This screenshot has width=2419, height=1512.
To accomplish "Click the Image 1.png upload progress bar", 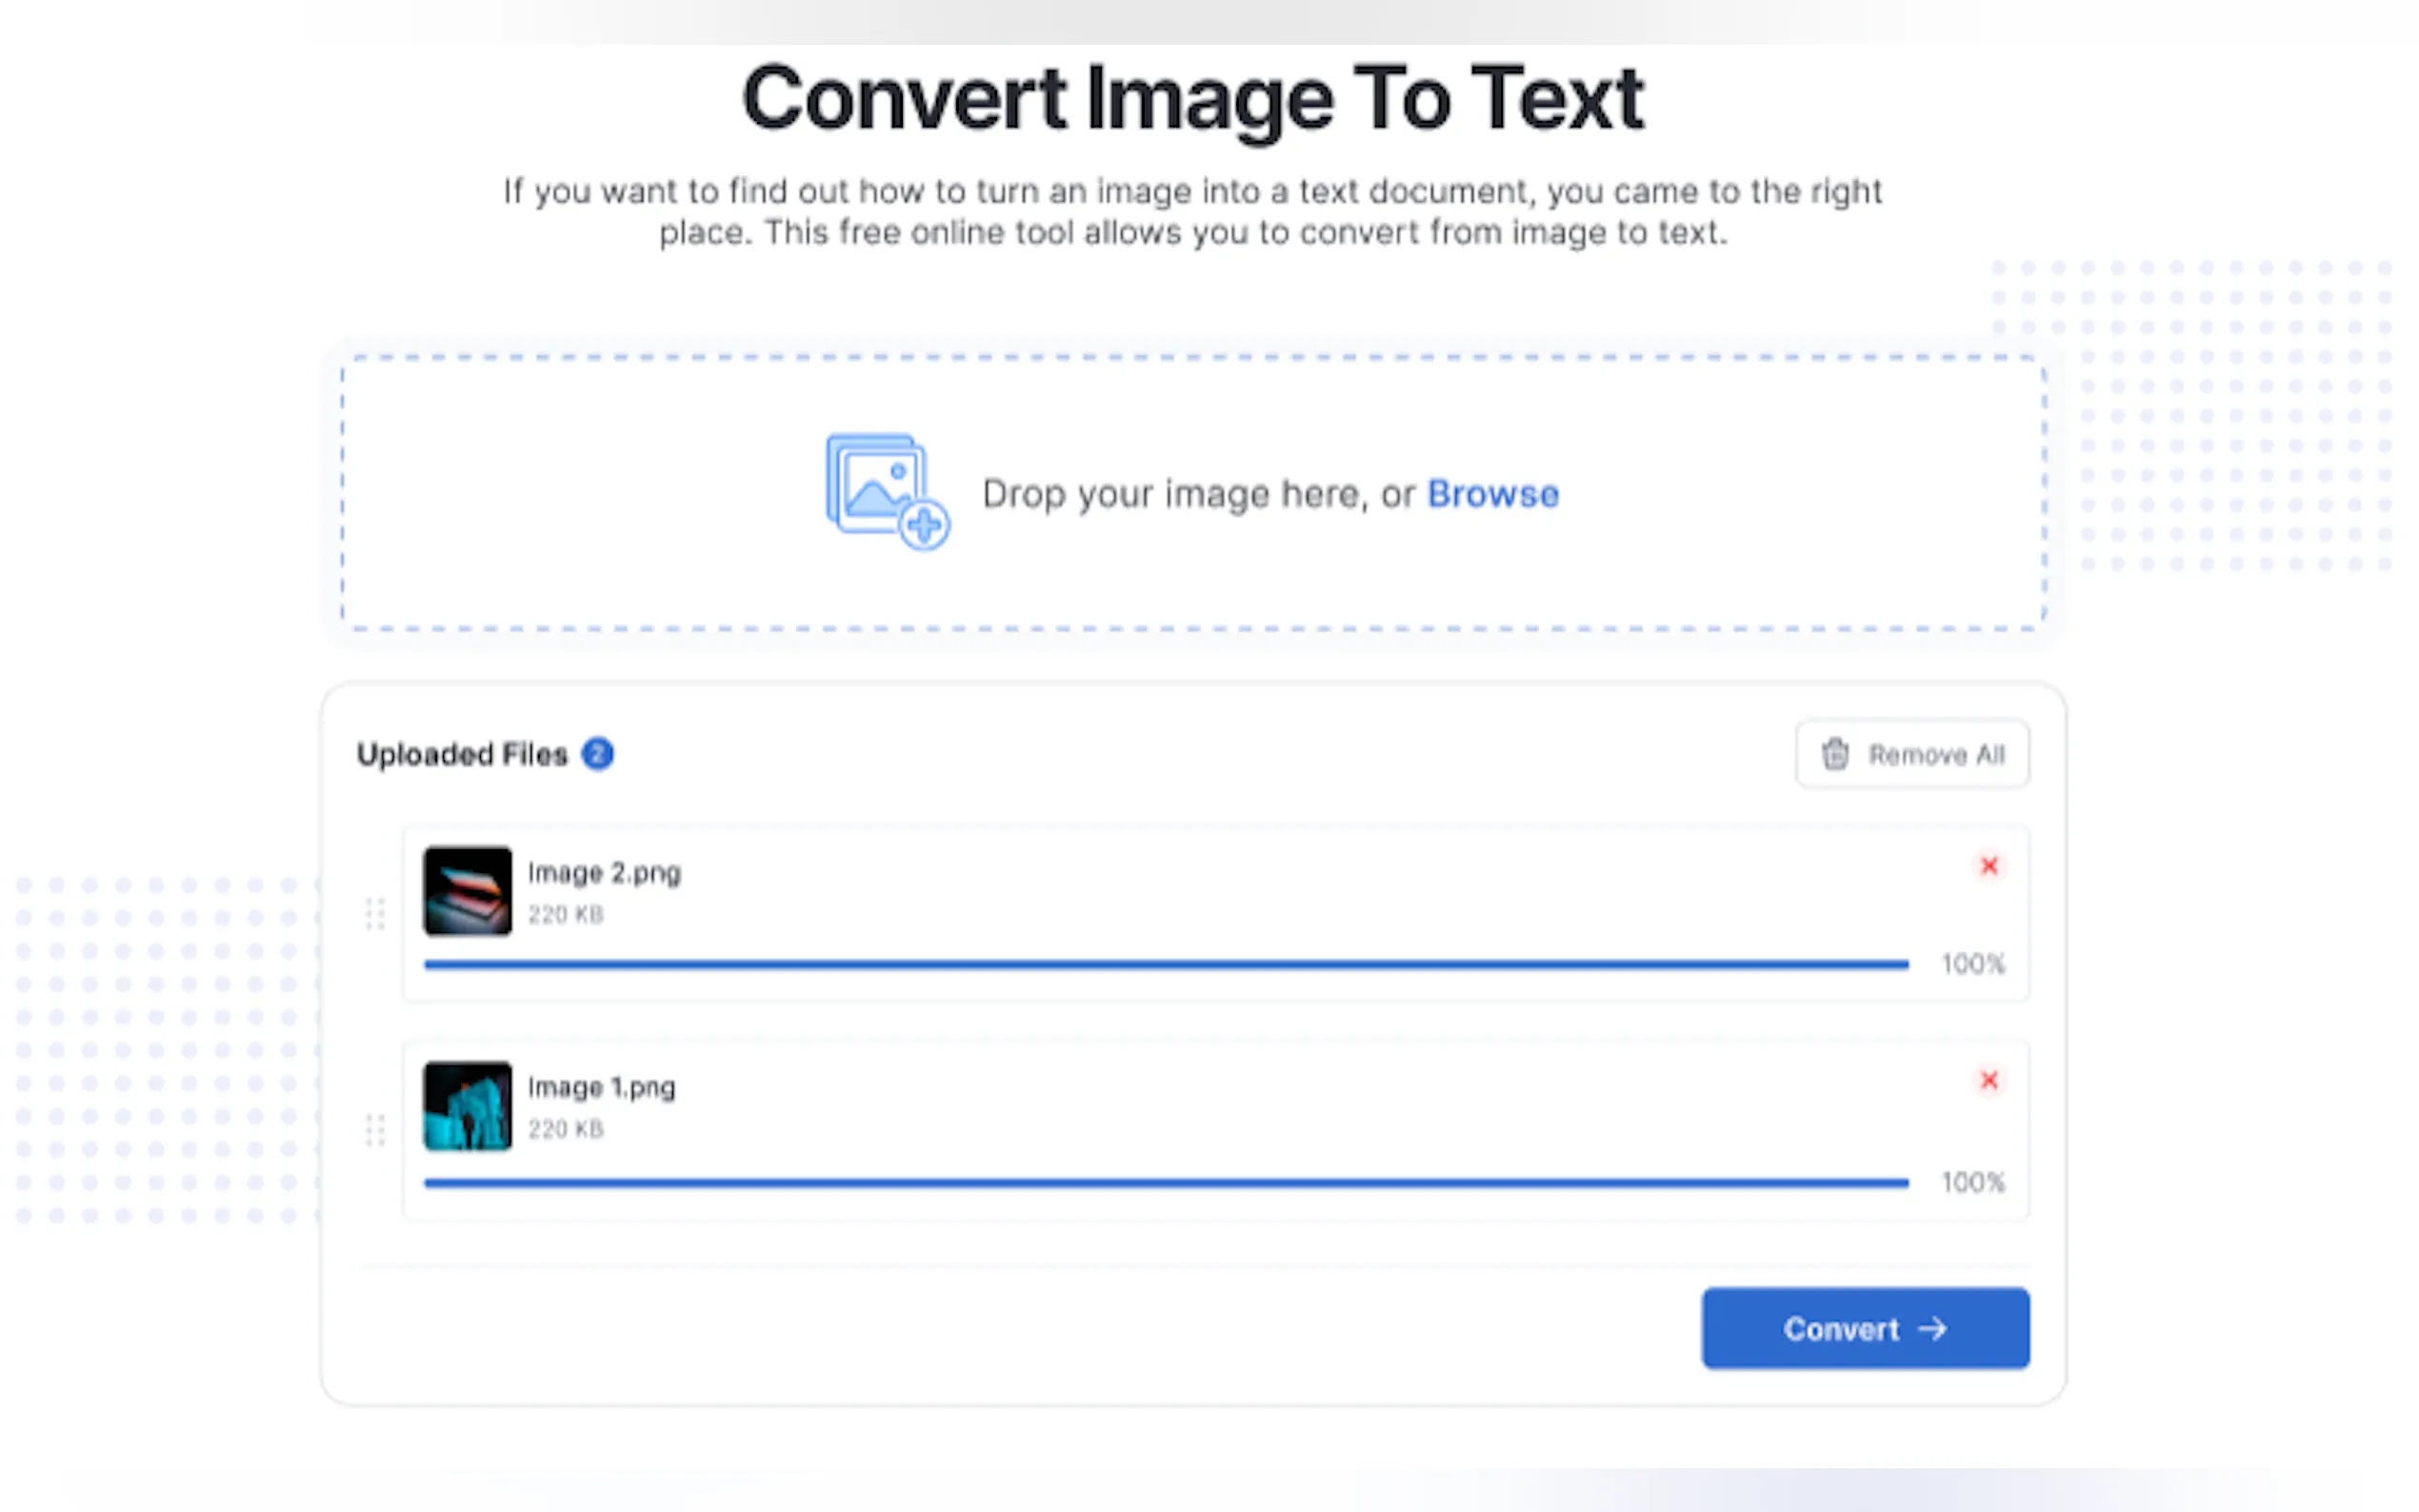I will [x=1165, y=1183].
